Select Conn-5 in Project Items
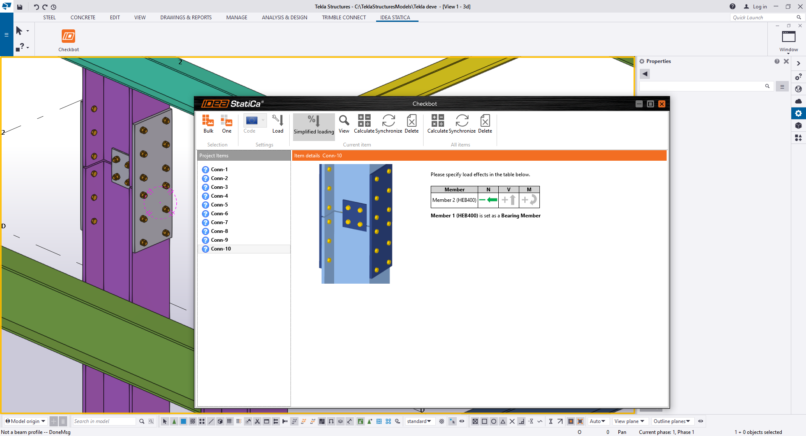Viewport: 806px width, 436px height. coord(219,205)
